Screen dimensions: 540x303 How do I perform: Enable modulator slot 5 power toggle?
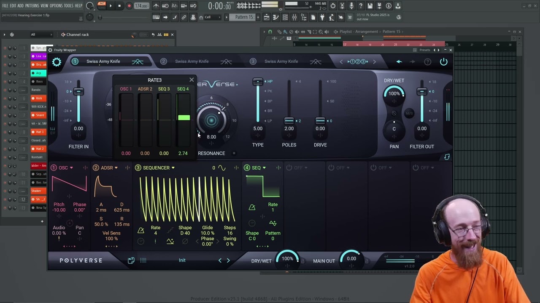[x=289, y=168]
